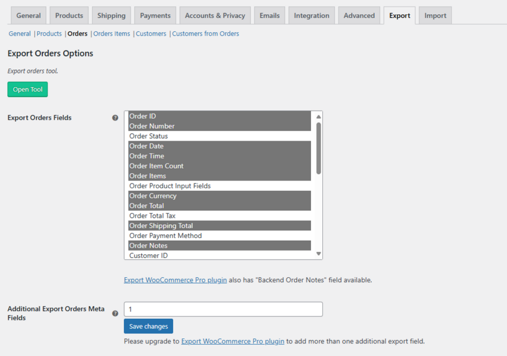Select Order Items option in list
The width and height of the screenshot is (507, 356).
click(x=219, y=176)
